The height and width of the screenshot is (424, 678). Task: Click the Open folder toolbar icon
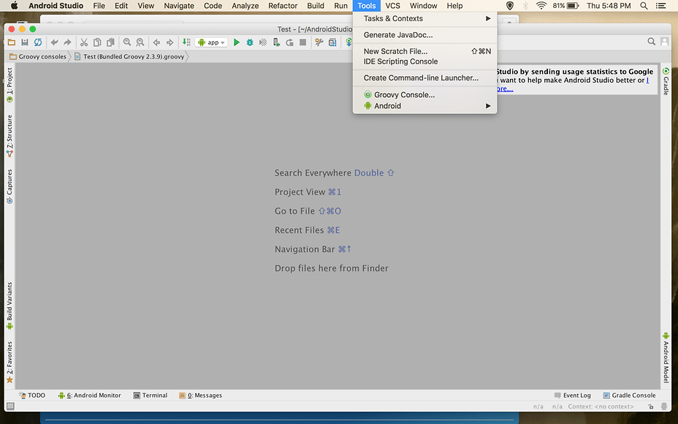click(12, 42)
